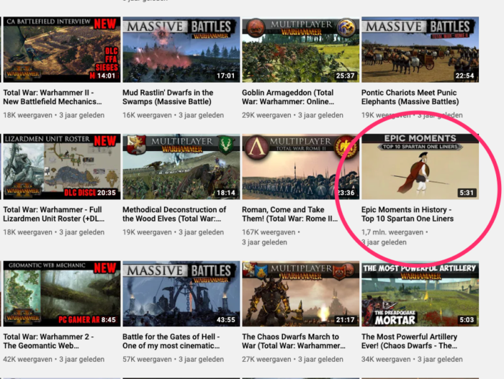
Task: Click the '19K weergaven' text under Wood Elves video
Action: 147,232
